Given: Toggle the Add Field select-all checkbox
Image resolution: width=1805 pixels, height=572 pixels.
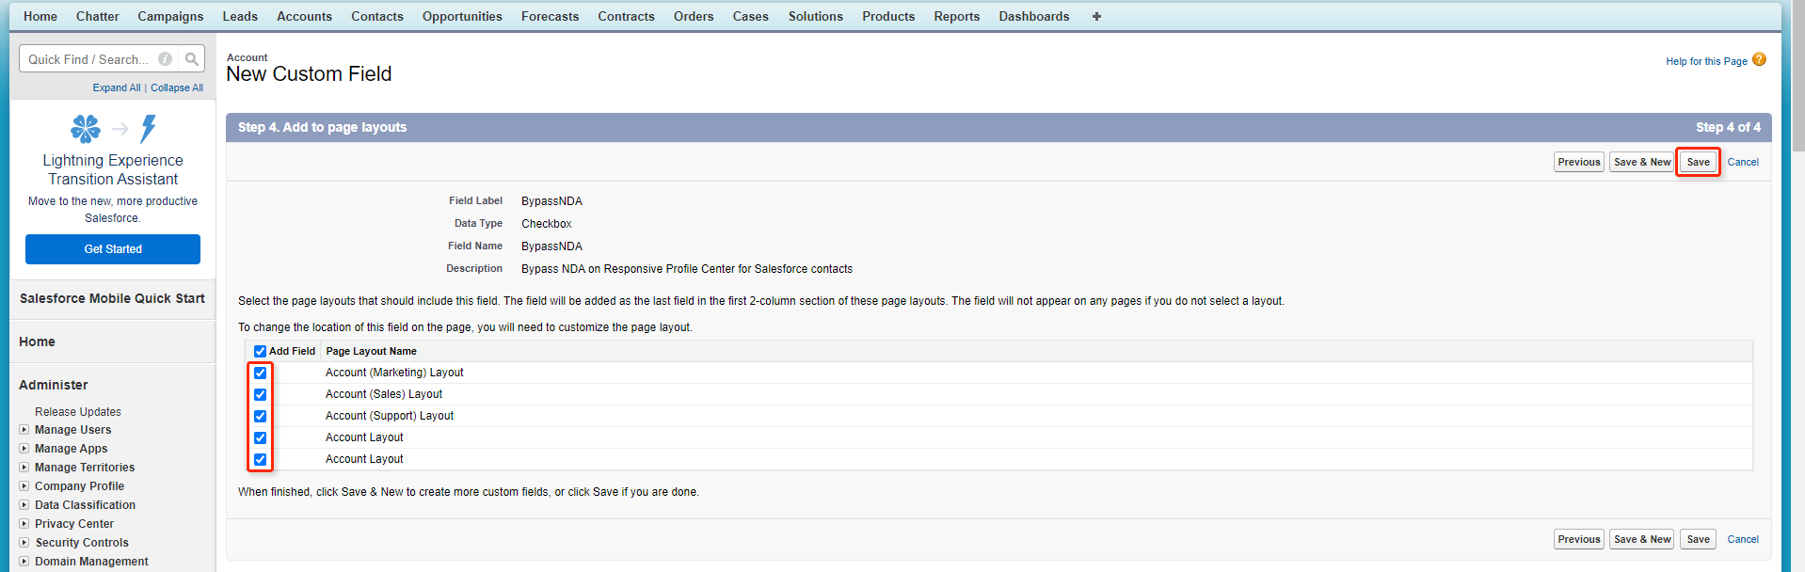Looking at the screenshot, I should pyautogui.click(x=260, y=352).
